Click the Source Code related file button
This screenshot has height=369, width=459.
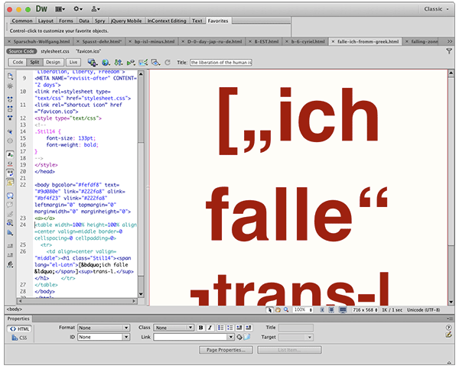tap(21, 51)
